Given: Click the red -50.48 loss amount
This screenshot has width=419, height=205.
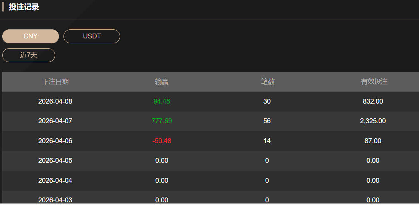Looking at the screenshot, I should 162,141.
